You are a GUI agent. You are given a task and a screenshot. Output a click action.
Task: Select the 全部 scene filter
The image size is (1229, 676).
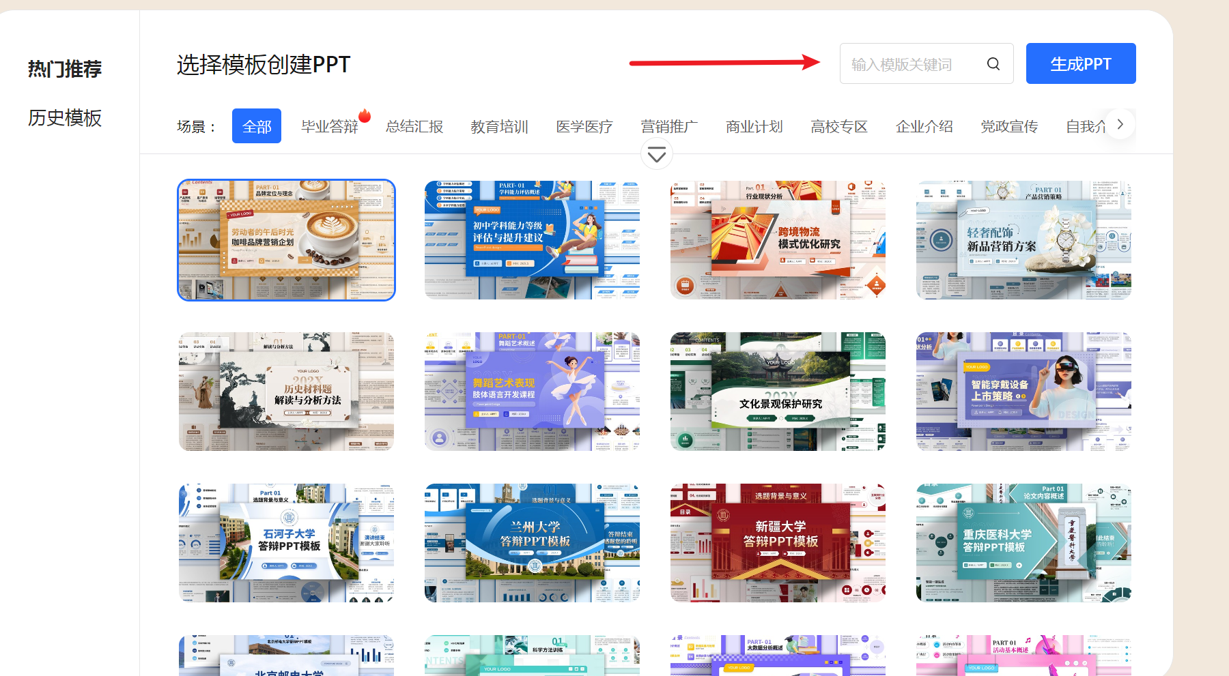tap(257, 126)
